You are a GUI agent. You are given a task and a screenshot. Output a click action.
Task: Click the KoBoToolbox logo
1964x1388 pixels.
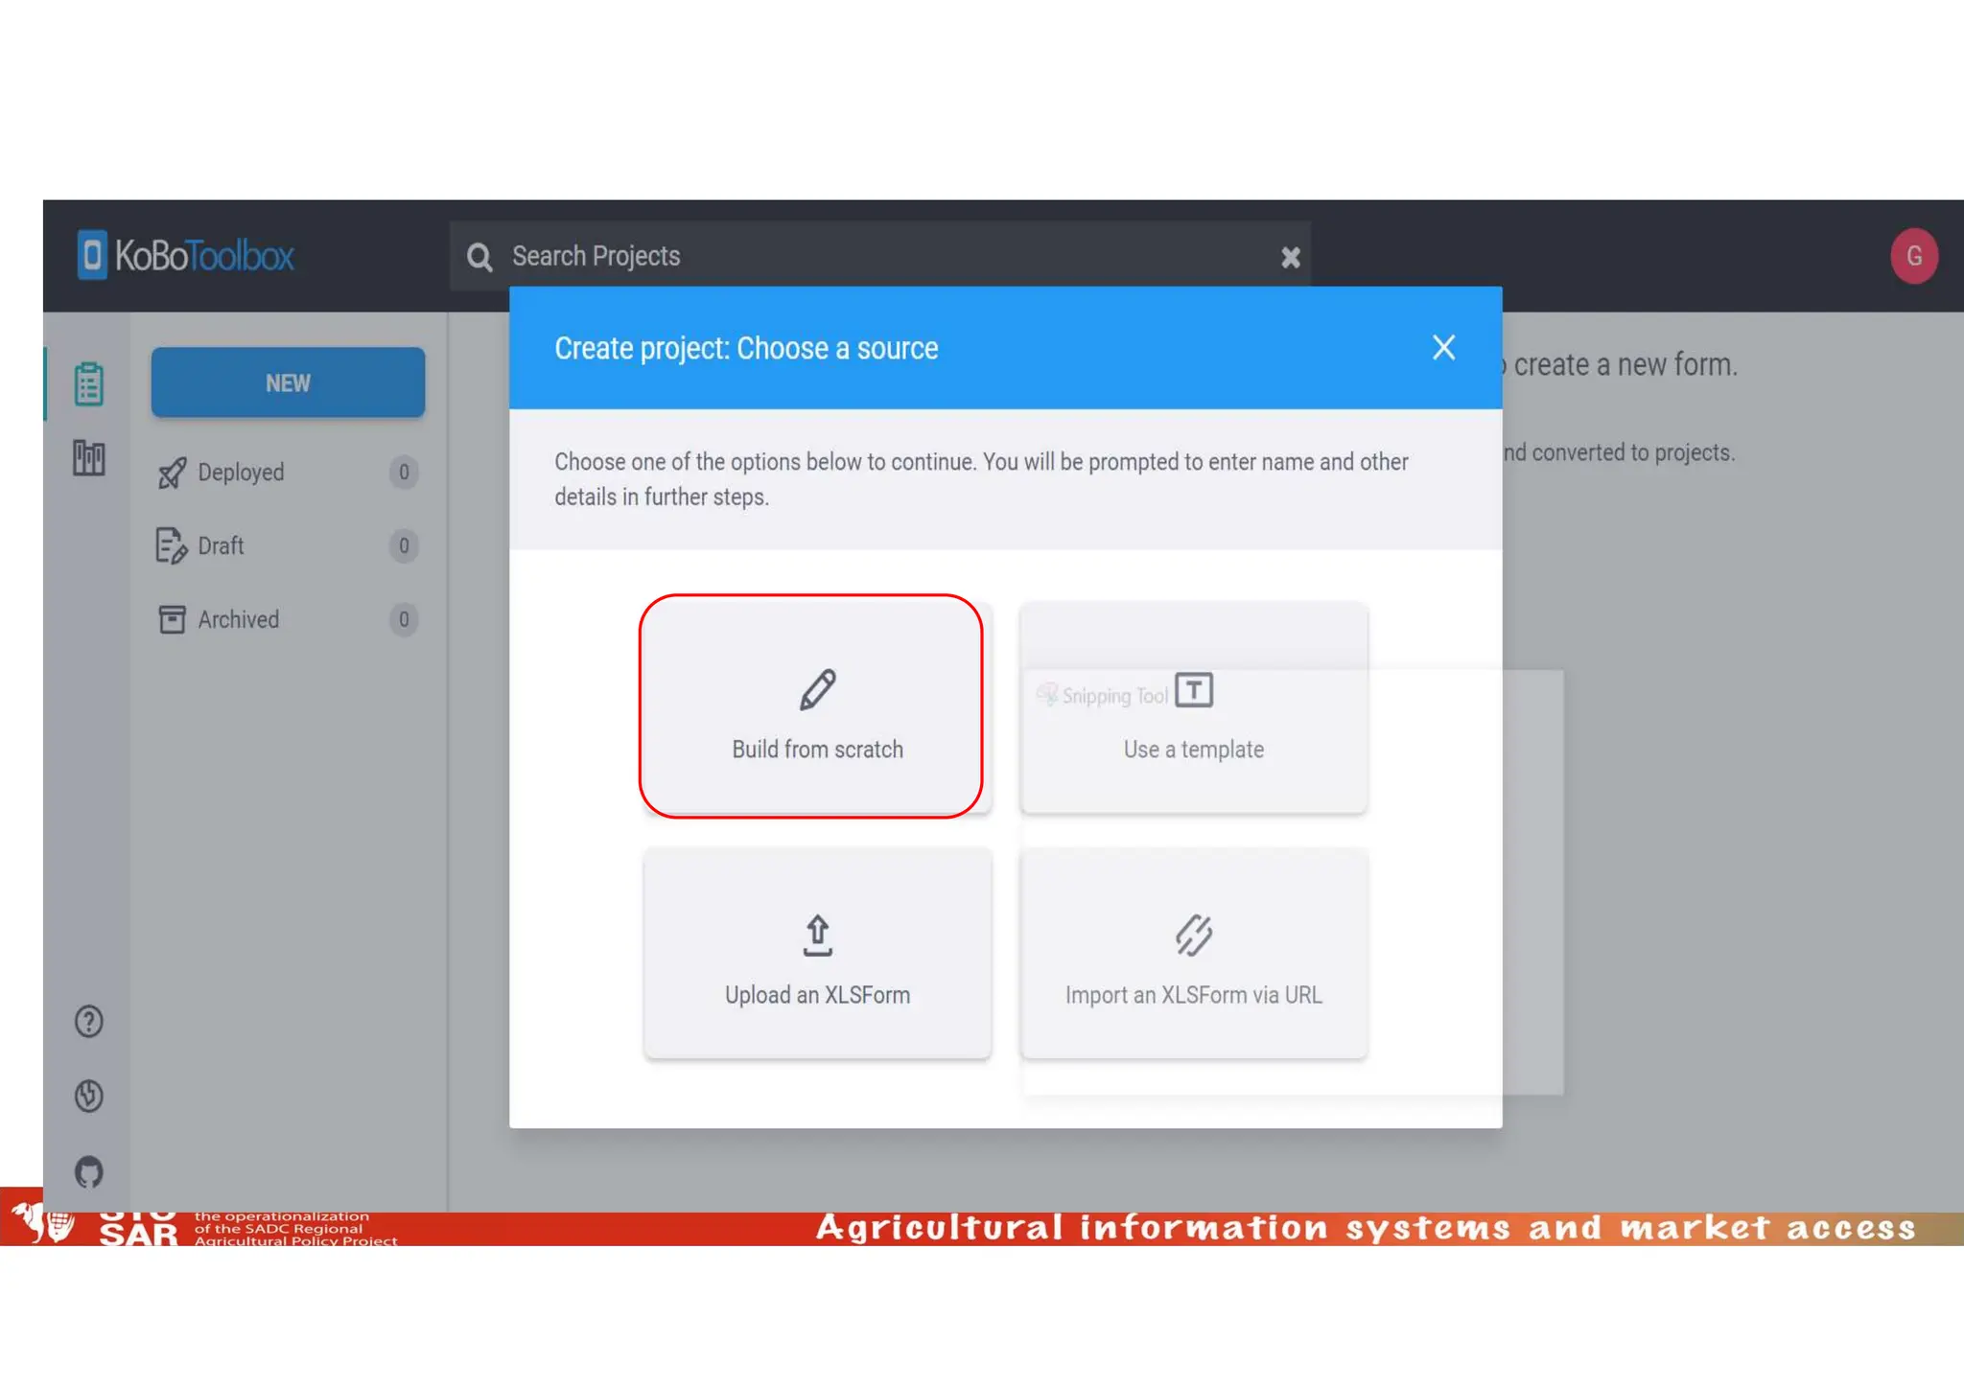point(186,255)
